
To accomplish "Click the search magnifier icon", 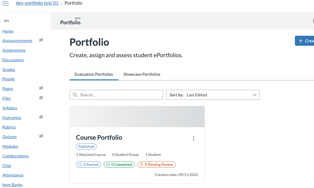I will [x=75, y=95].
